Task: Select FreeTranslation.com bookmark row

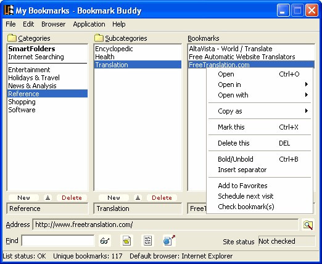Action: click(x=251, y=65)
